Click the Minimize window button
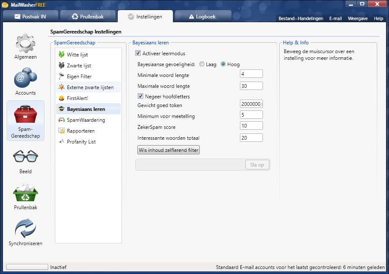Screen dimensions: 389x274 [351, 4]
